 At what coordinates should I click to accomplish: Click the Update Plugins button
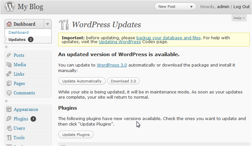tap(76, 135)
